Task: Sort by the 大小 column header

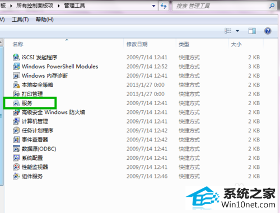Action: point(236,44)
